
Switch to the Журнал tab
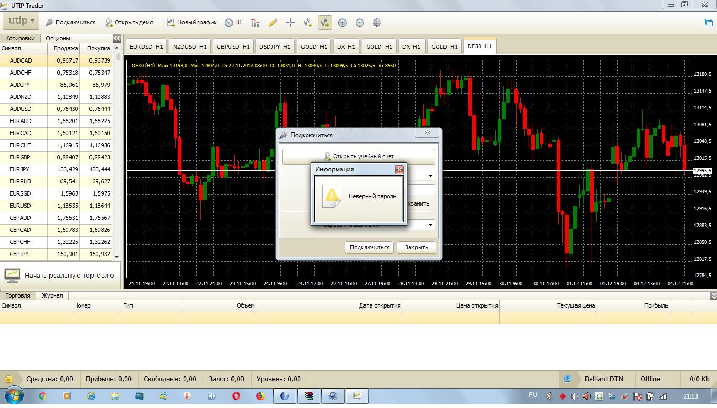52,295
